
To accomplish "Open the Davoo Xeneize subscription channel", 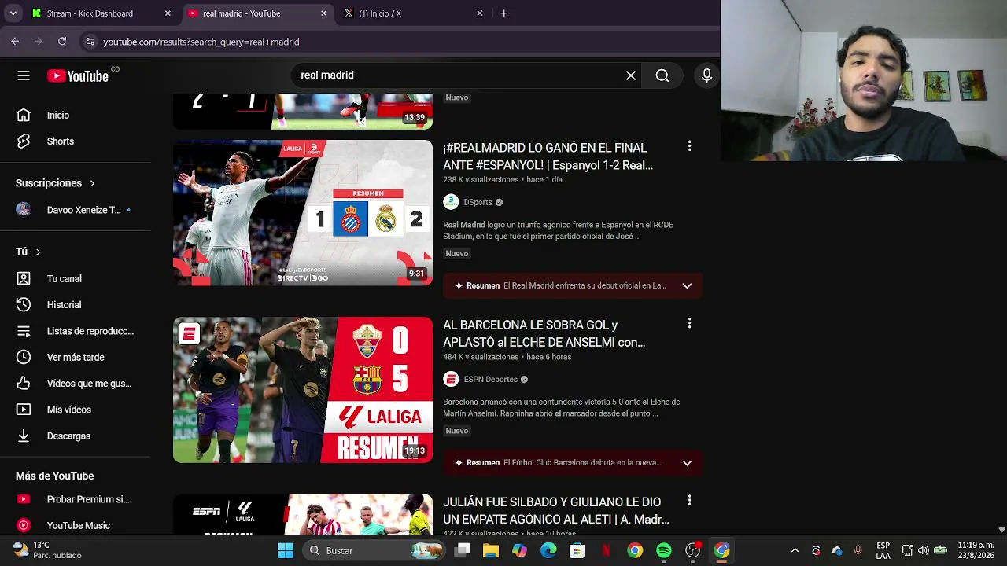I will point(76,210).
